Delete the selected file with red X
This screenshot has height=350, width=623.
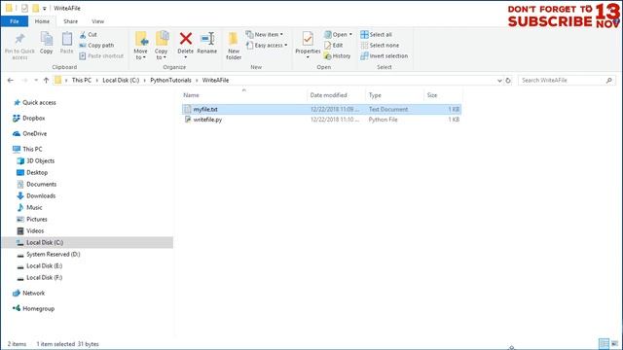coord(185,45)
